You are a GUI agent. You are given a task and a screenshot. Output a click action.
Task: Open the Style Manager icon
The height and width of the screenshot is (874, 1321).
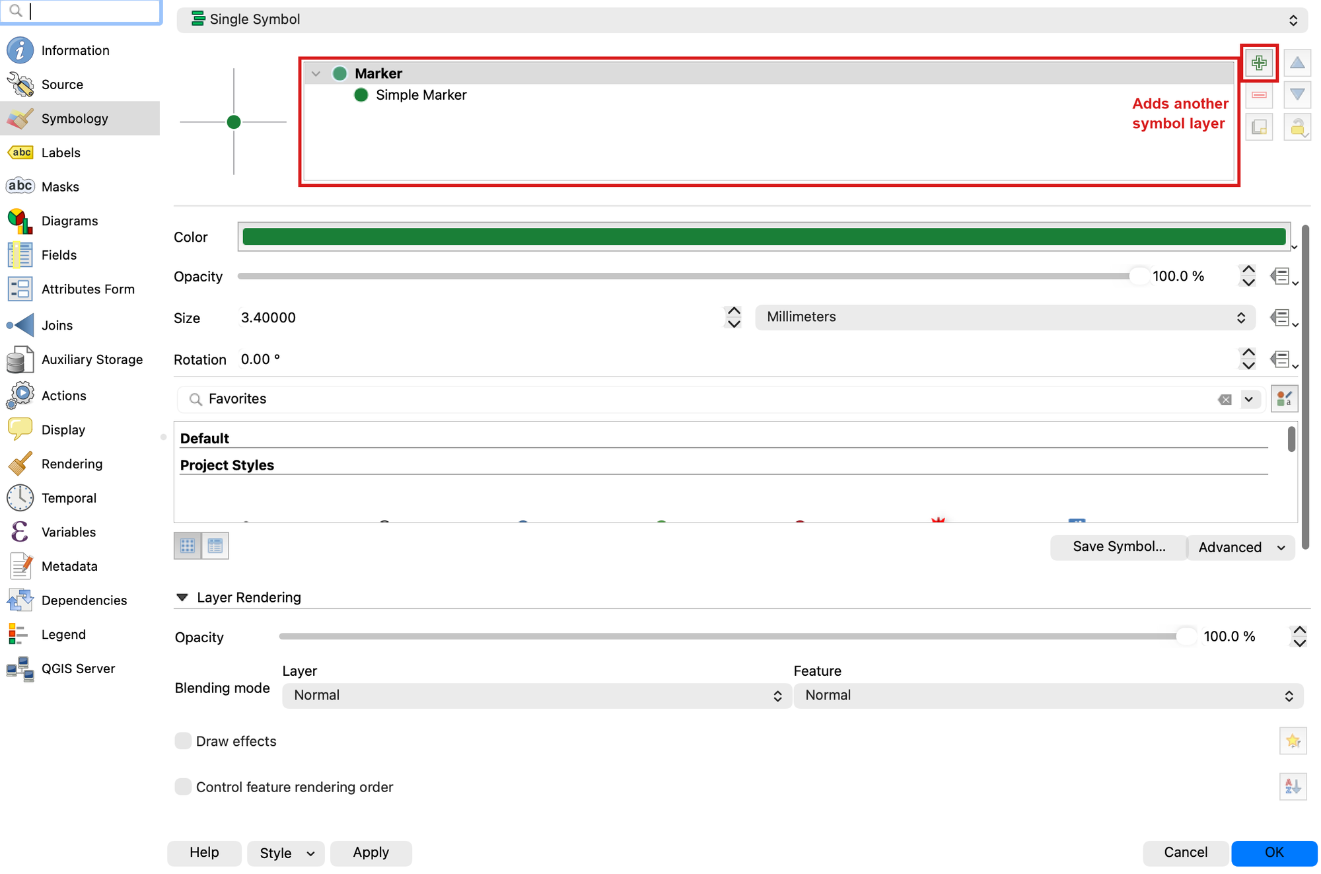coord(1284,399)
